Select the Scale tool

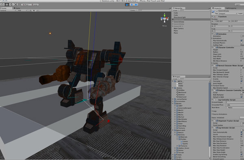16,4
